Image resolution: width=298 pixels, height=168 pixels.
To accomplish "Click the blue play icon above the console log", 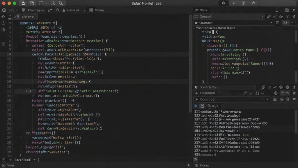I will [x=196, y=106].
